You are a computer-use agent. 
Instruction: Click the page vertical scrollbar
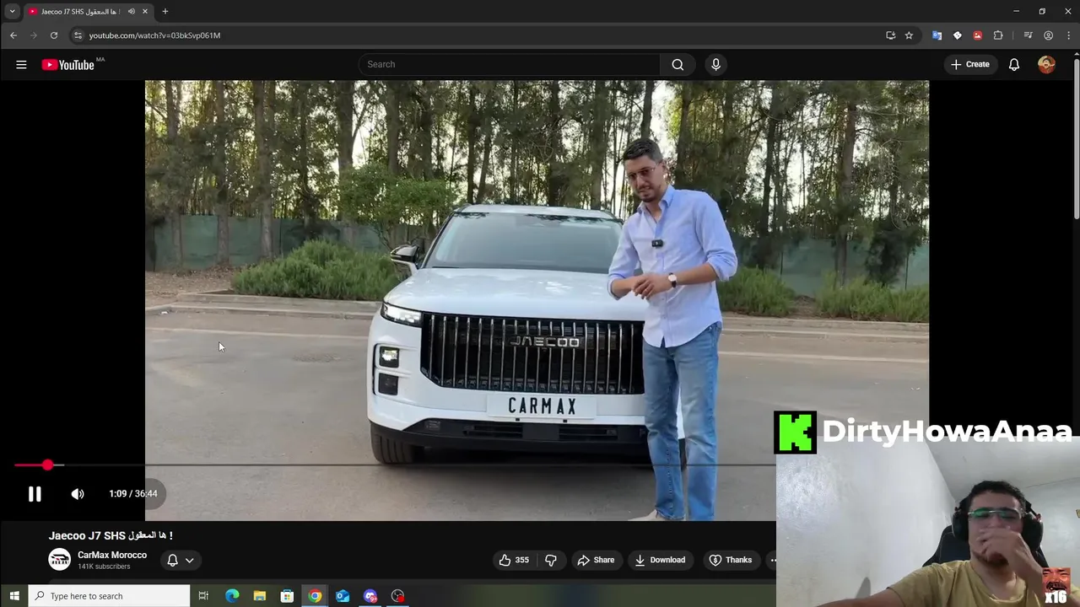tap(1076, 139)
